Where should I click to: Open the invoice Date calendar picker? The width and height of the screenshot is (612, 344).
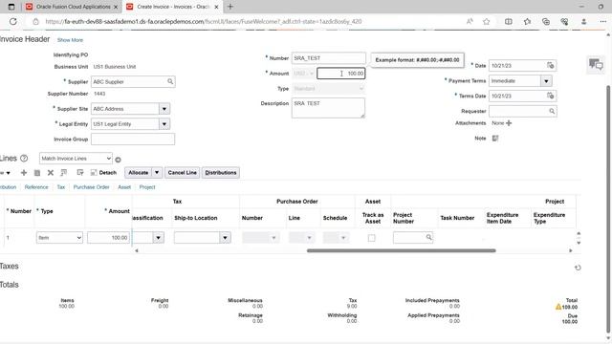tap(551, 66)
